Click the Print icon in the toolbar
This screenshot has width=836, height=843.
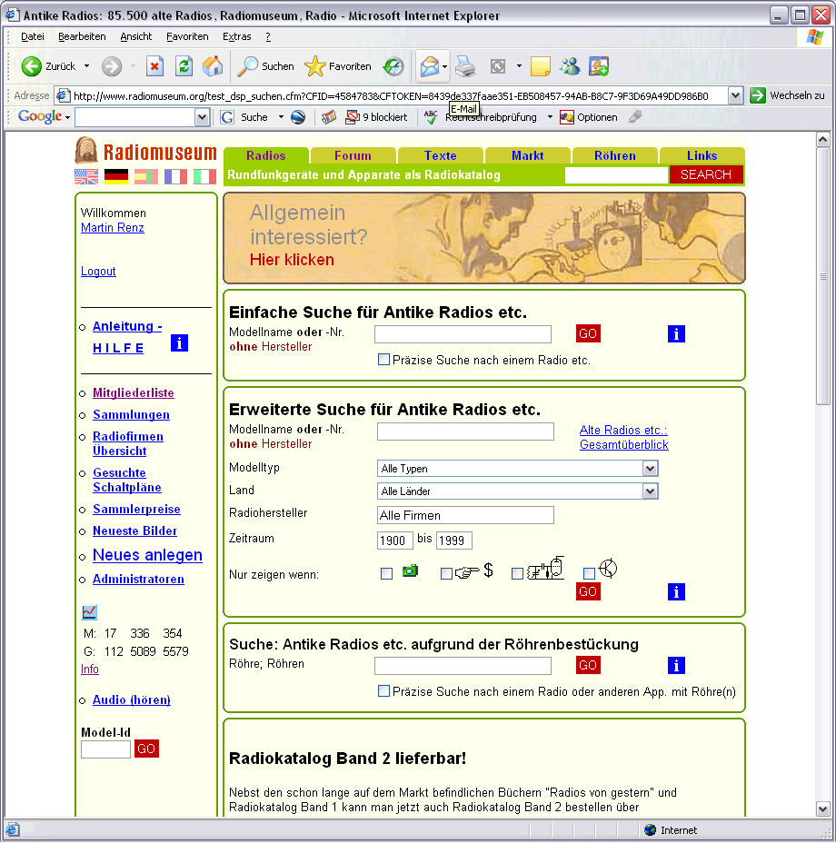coord(465,66)
